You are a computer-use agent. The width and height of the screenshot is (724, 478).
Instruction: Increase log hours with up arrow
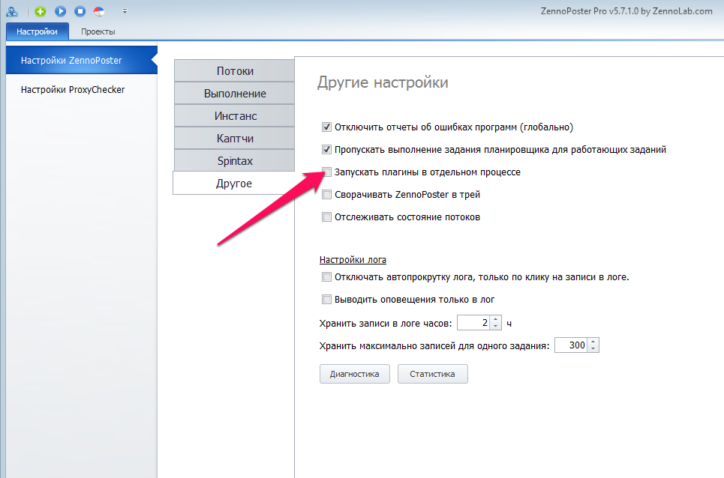point(495,319)
